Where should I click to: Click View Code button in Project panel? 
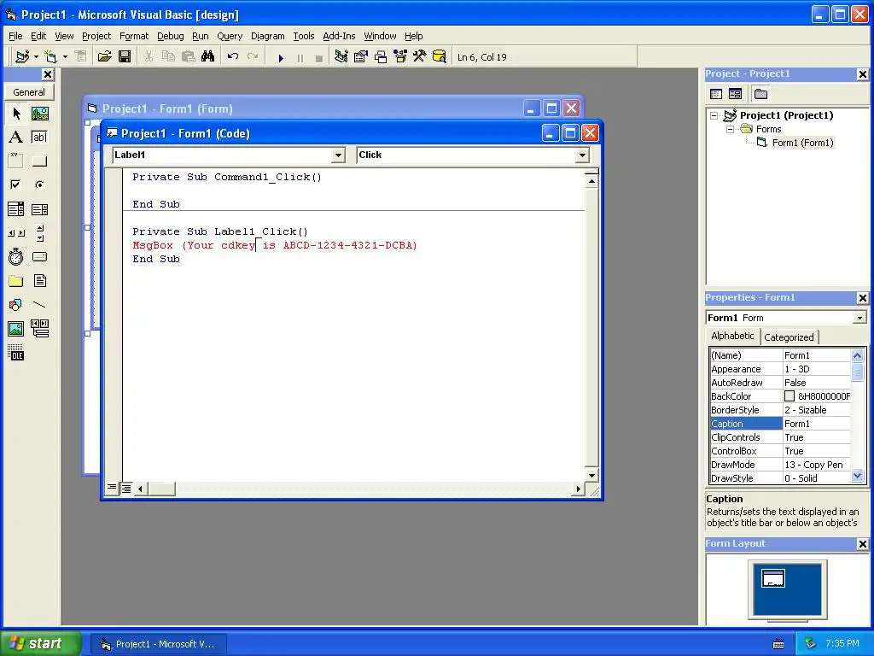point(716,94)
